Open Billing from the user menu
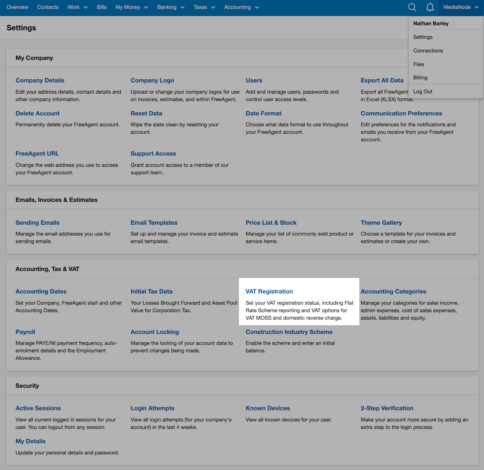Screen dimensions: 484x470 (x=420, y=78)
